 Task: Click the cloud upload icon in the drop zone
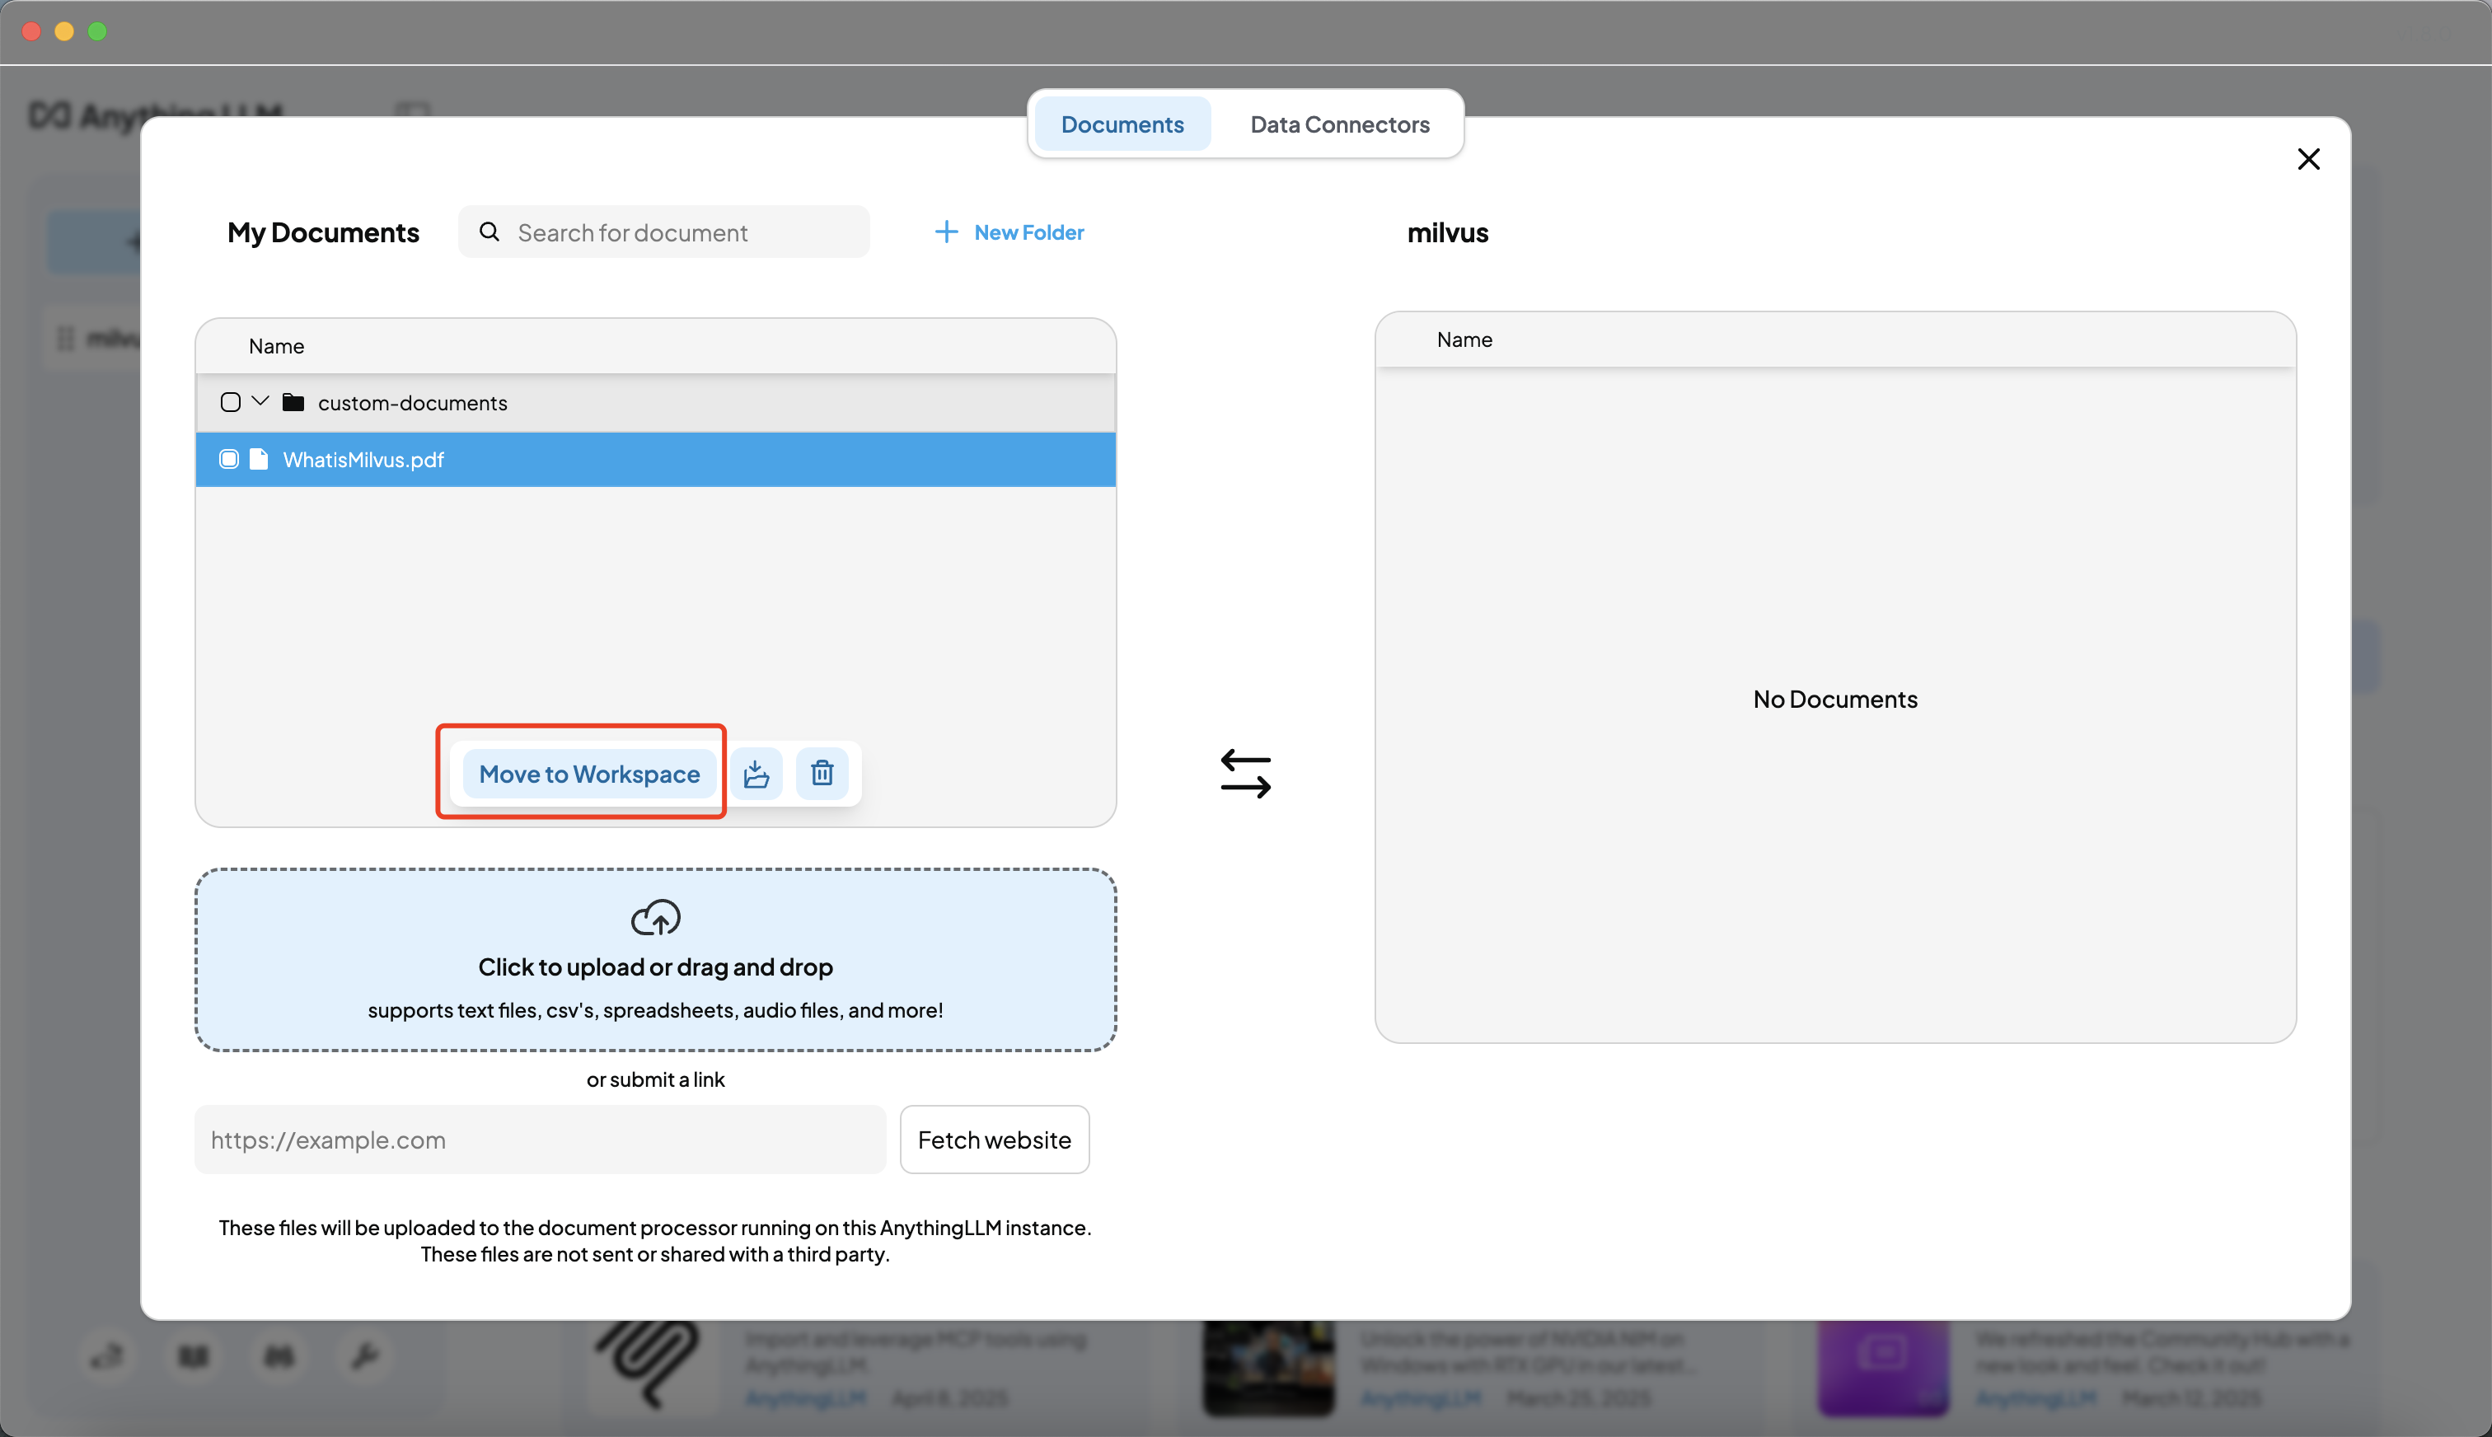click(654, 917)
